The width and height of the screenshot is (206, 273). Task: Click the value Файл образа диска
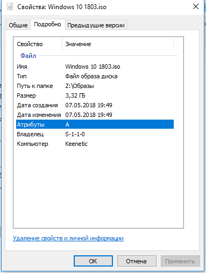[91, 76]
